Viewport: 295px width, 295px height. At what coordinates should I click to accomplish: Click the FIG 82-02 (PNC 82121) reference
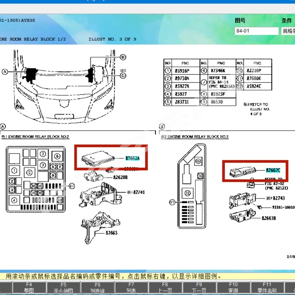click(276, 186)
